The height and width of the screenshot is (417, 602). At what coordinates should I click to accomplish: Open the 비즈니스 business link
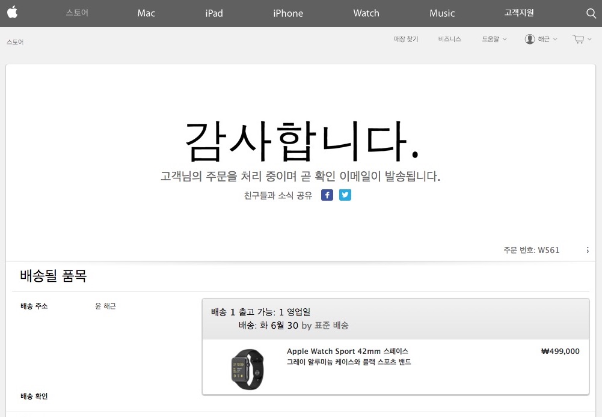(x=450, y=39)
